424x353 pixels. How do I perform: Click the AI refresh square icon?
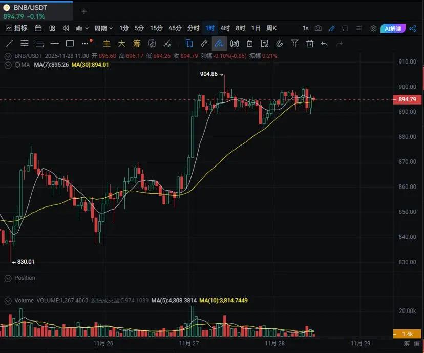pyautogui.click(x=152, y=44)
